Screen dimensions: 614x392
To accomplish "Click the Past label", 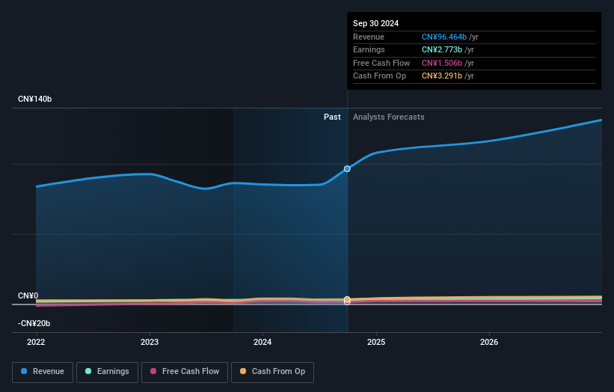I will click(332, 117).
